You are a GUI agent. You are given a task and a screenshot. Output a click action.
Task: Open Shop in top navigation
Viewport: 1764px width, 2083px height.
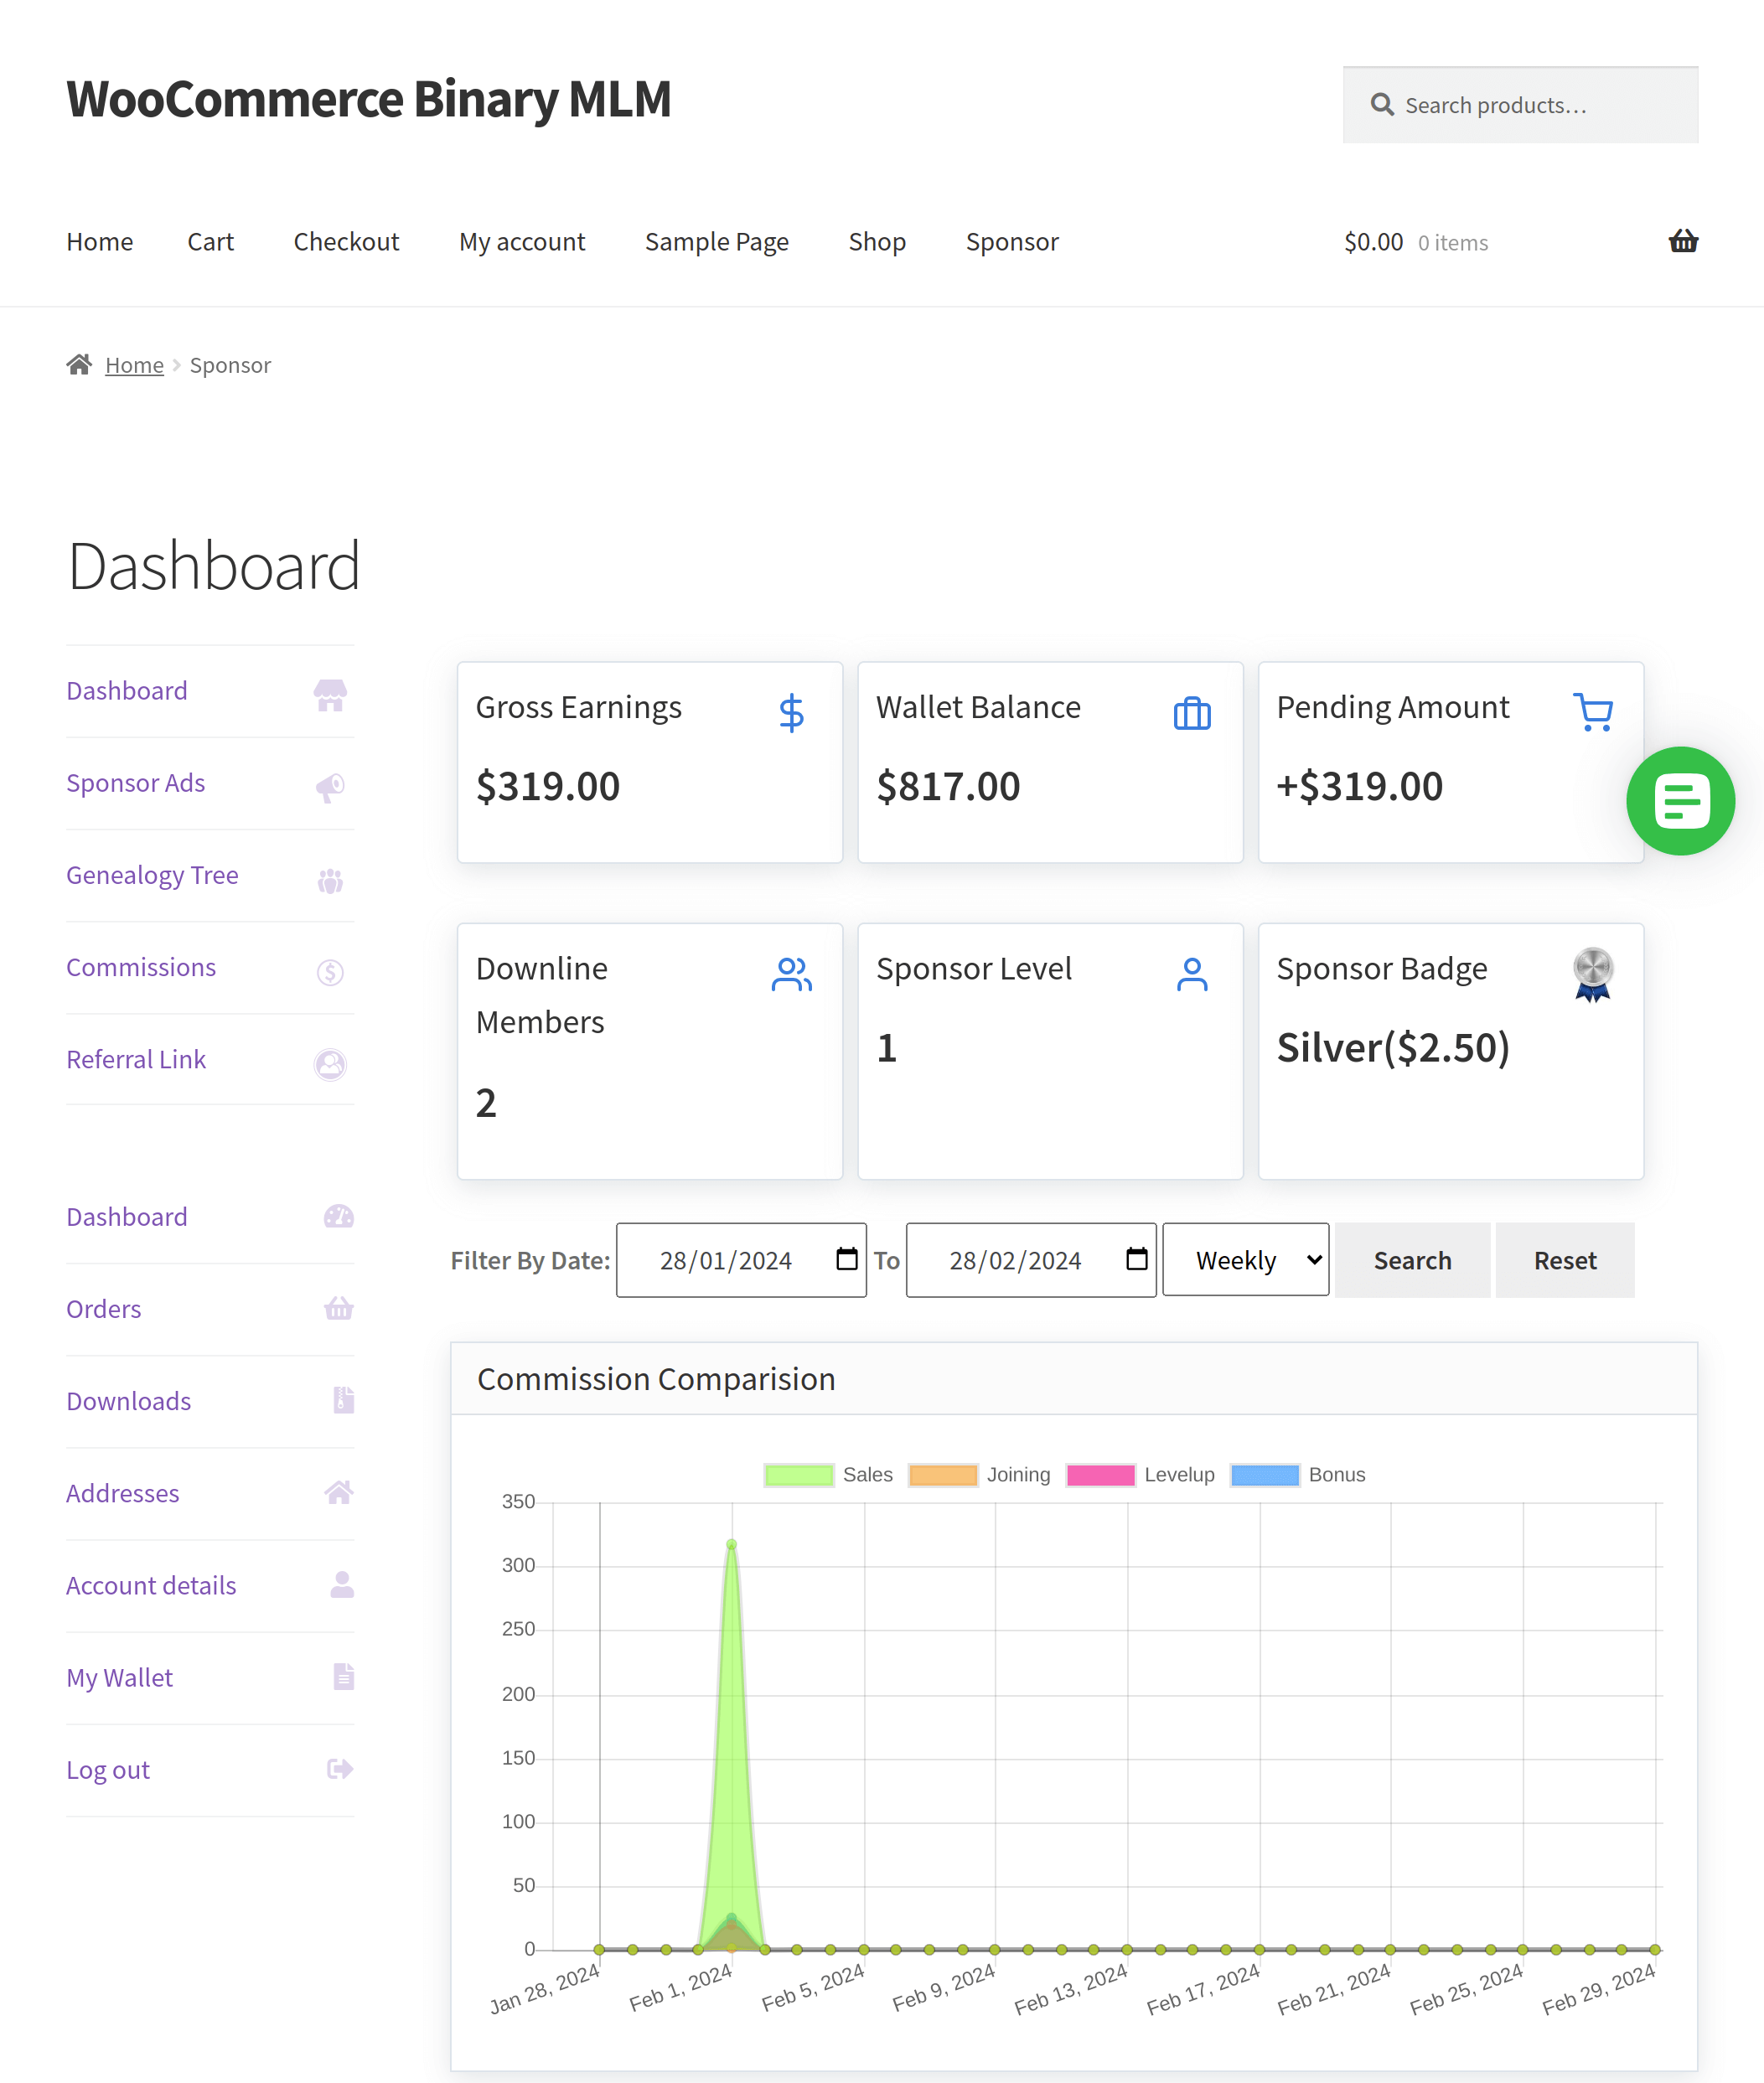pos(877,242)
